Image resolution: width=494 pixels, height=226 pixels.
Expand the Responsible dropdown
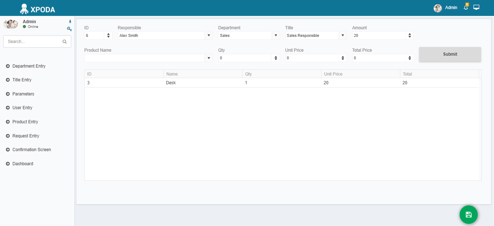[x=209, y=35]
